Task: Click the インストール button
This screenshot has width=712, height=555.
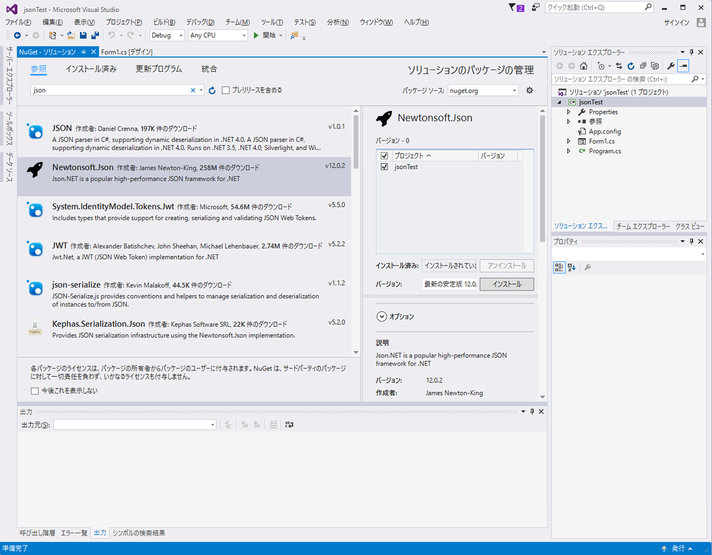Action: pyautogui.click(x=507, y=284)
